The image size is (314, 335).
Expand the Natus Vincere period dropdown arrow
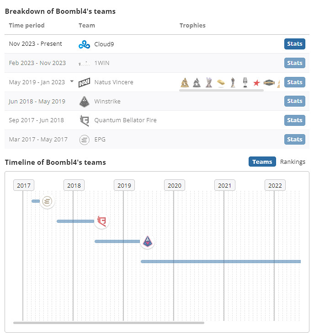[72, 81]
